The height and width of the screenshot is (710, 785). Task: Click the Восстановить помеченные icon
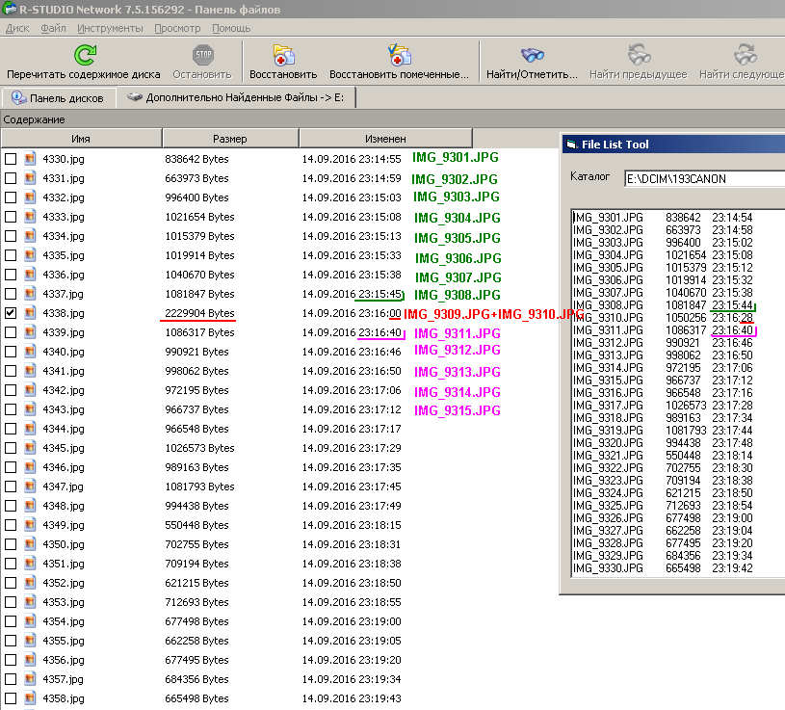399,55
